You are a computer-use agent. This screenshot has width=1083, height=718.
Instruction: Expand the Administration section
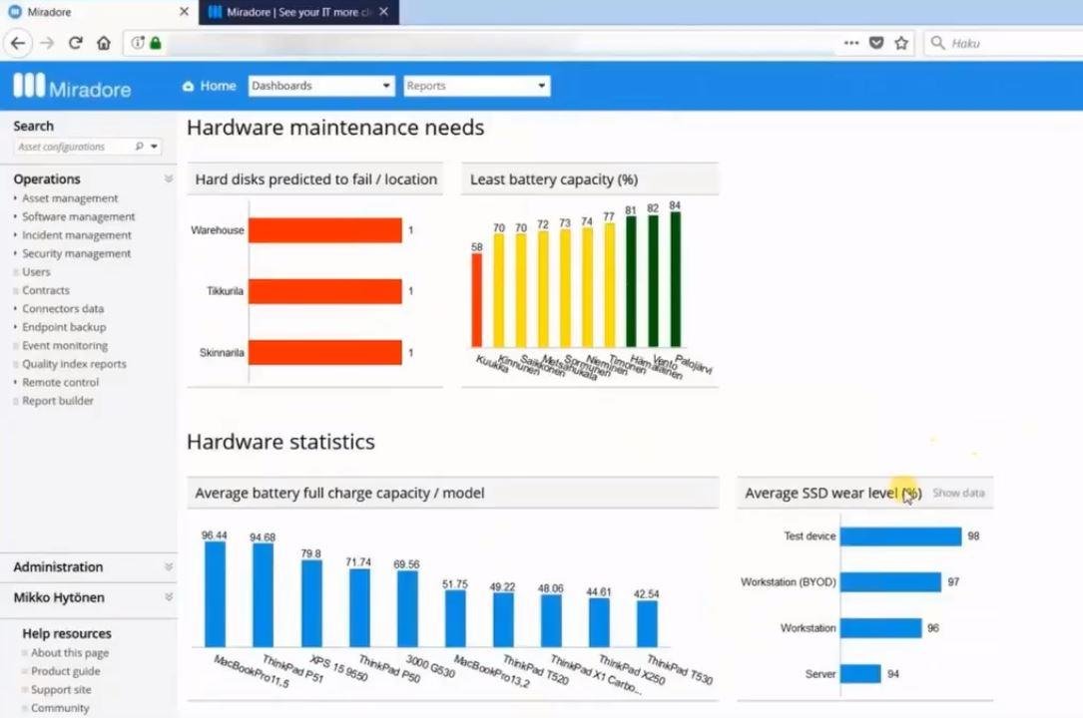168,567
